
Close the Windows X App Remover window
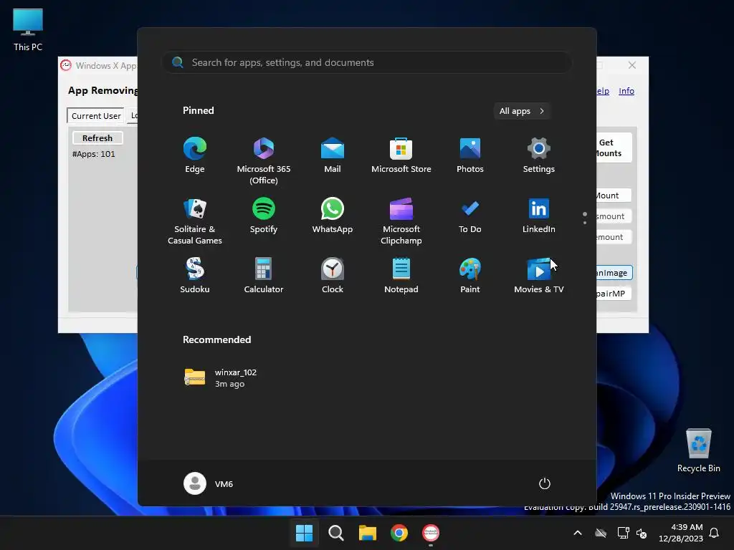(632, 65)
